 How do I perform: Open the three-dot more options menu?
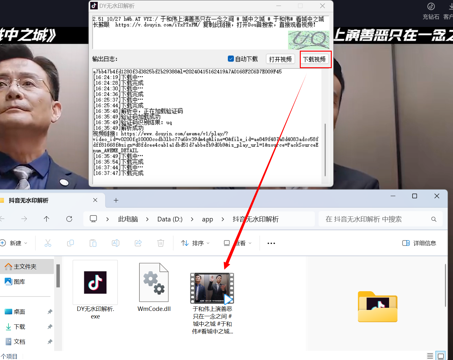coord(271,243)
